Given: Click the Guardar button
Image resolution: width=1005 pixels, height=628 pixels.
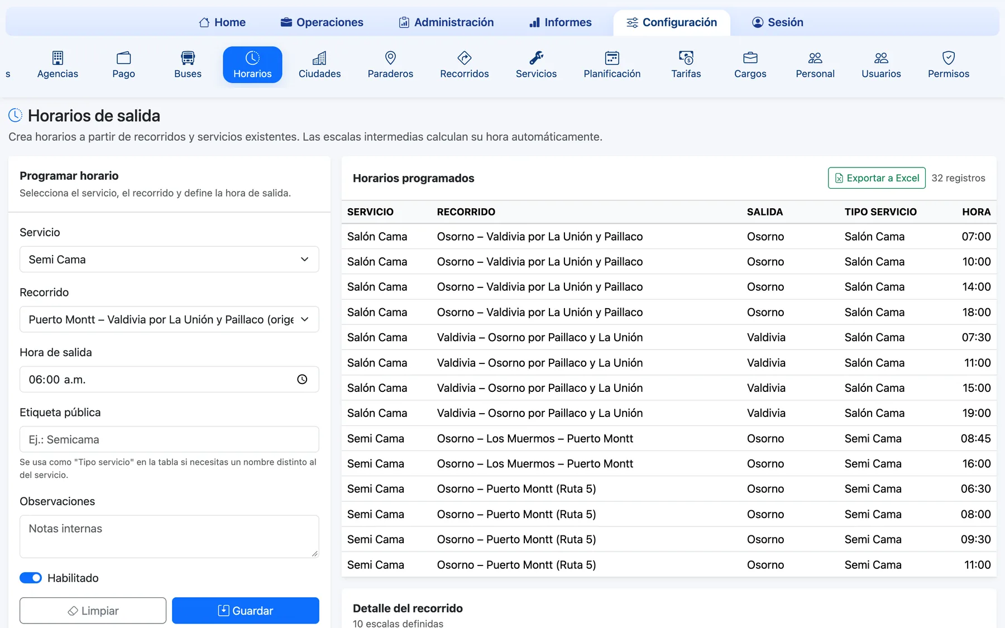Looking at the screenshot, I should (x=246, y=611).
